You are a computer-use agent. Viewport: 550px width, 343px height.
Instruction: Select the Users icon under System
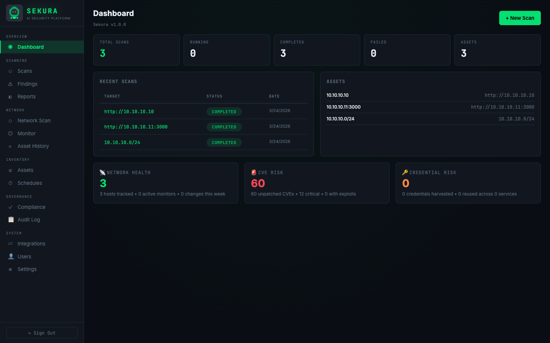[11, 256]
